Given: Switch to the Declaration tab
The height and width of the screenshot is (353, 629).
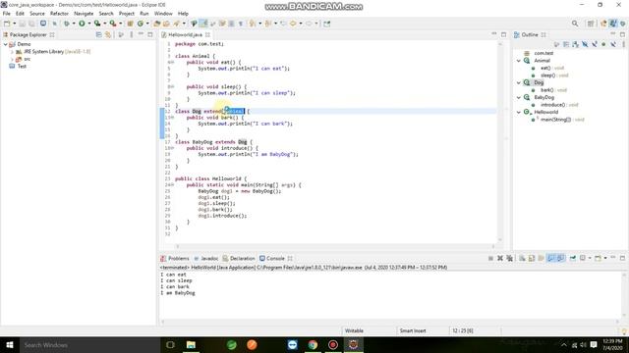Looking at the screenshot, I should tap(239, 259).
